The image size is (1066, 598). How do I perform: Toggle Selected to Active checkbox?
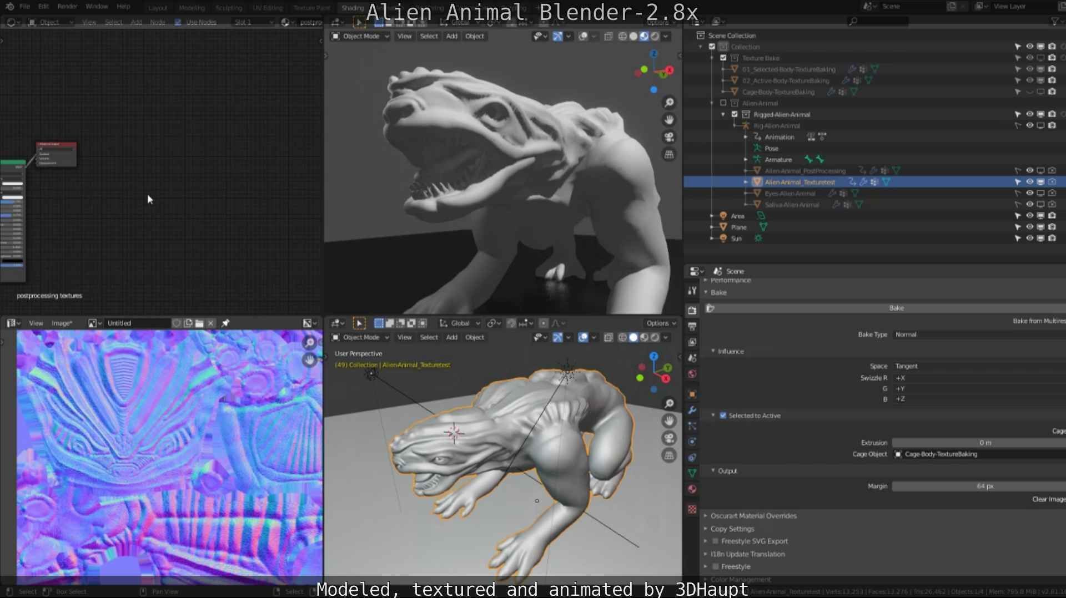pos(723,415)
